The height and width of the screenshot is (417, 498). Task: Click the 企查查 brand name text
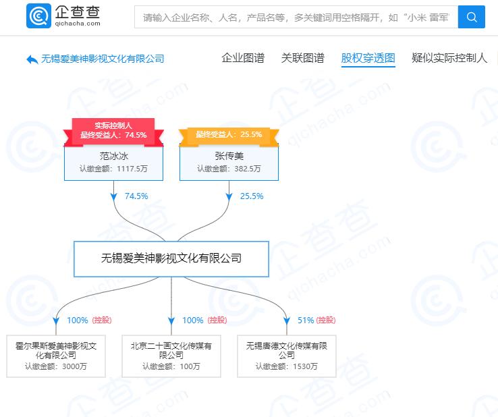click(77, 12)
